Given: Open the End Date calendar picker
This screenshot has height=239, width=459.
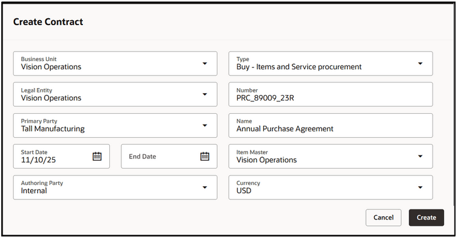Looking at the screenshot, I should [205, 157].
